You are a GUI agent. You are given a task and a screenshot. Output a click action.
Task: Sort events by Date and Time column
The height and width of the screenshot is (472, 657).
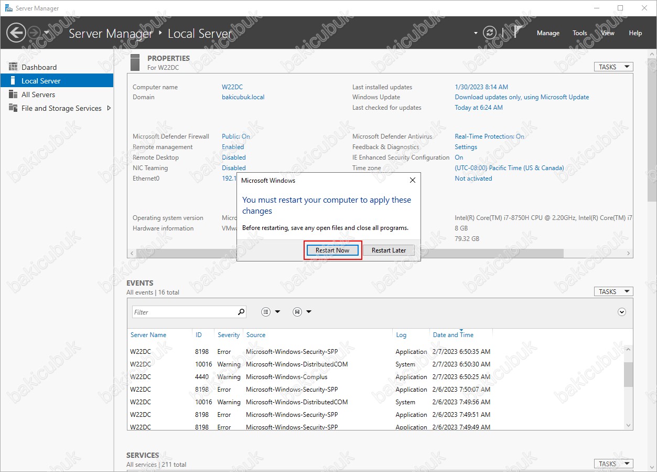(453, 335)
